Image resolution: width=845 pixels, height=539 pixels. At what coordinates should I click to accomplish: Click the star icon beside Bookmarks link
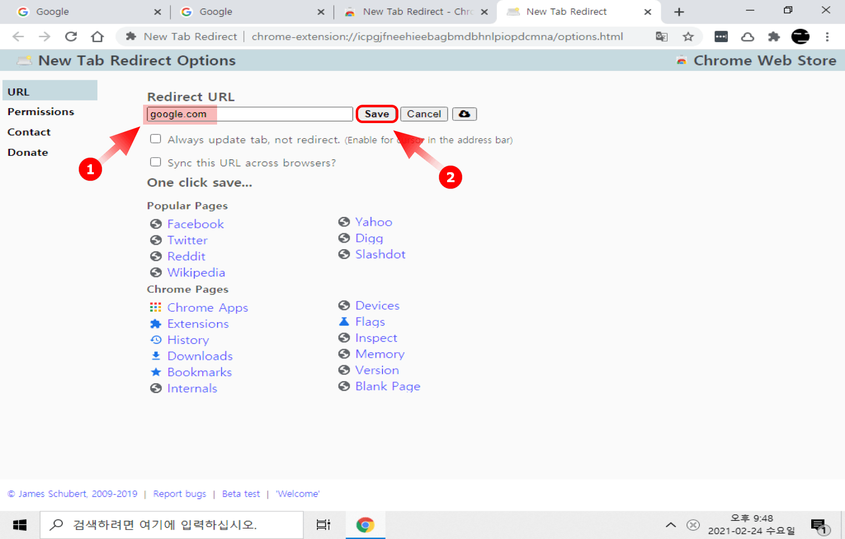point(156,372)
